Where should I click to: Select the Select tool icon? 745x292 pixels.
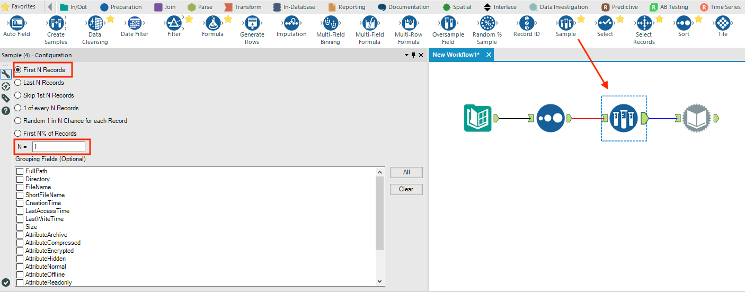[605, 22]
